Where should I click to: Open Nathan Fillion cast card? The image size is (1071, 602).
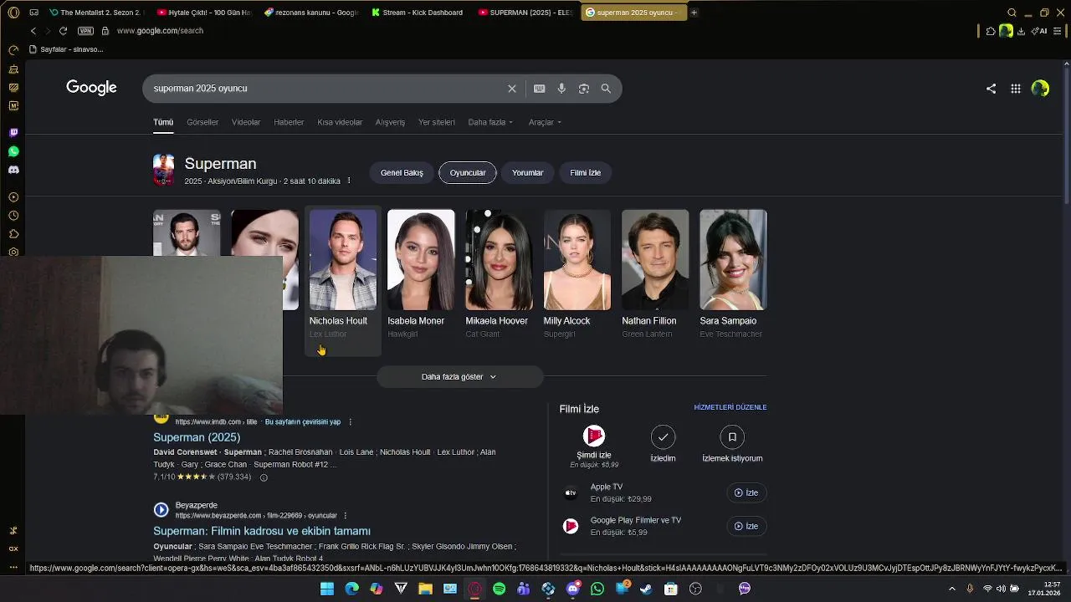(655, 276)
